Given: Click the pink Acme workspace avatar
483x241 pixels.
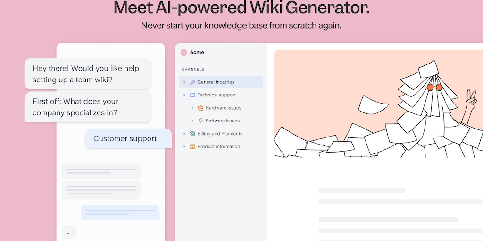Looking at the screenshot, I should (184, 53).
